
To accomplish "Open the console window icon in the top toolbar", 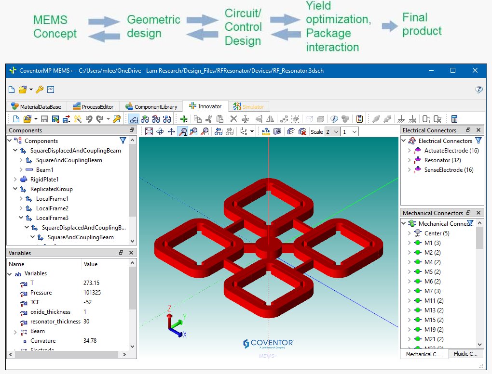I will 51,90.
